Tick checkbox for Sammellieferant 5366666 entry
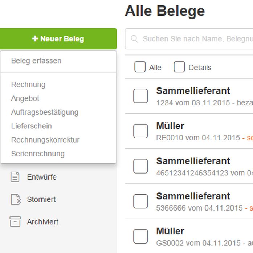 140,201
